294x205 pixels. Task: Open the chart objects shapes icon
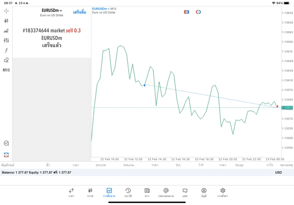(x=6, y=60)
